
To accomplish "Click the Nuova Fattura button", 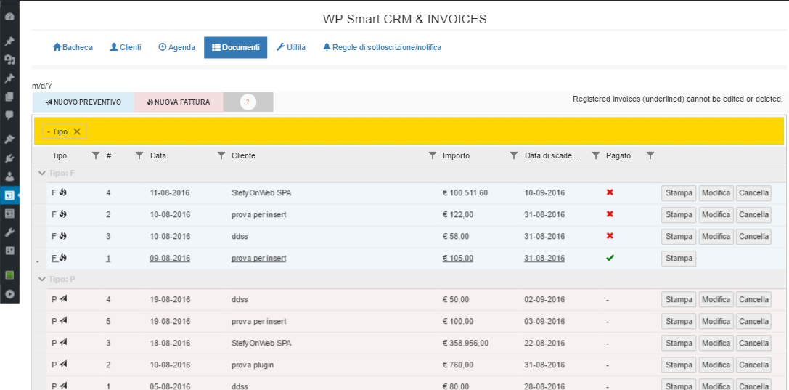I will pyautogui.click(x=178, y=102).
